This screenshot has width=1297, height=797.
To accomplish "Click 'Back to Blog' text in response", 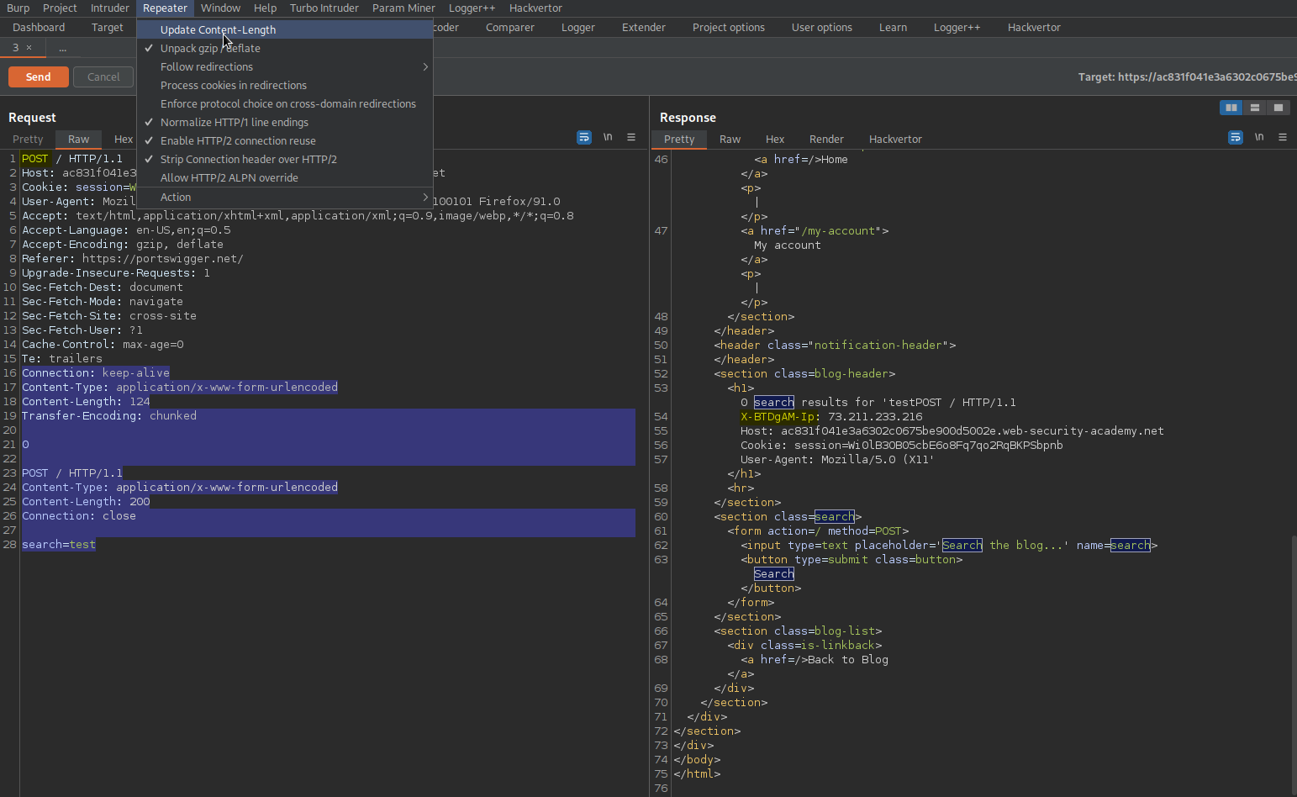I will [x=848, y=660].
